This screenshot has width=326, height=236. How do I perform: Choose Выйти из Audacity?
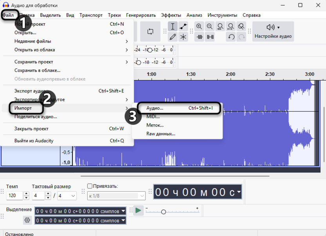pos(67,141)
